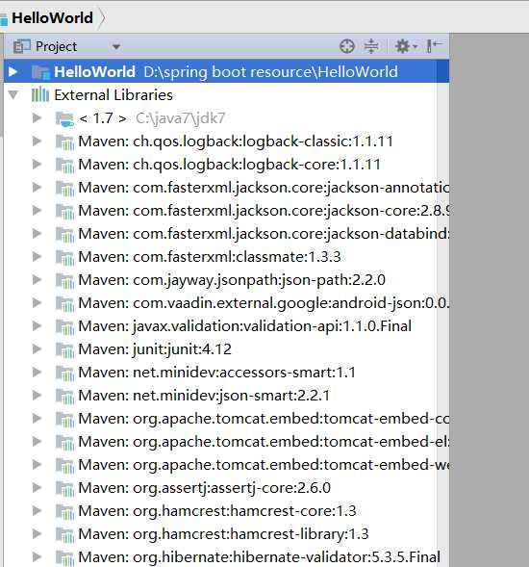
Task: Click the collapse all icon in Project toolbar
Action: [x=371, y=46]
